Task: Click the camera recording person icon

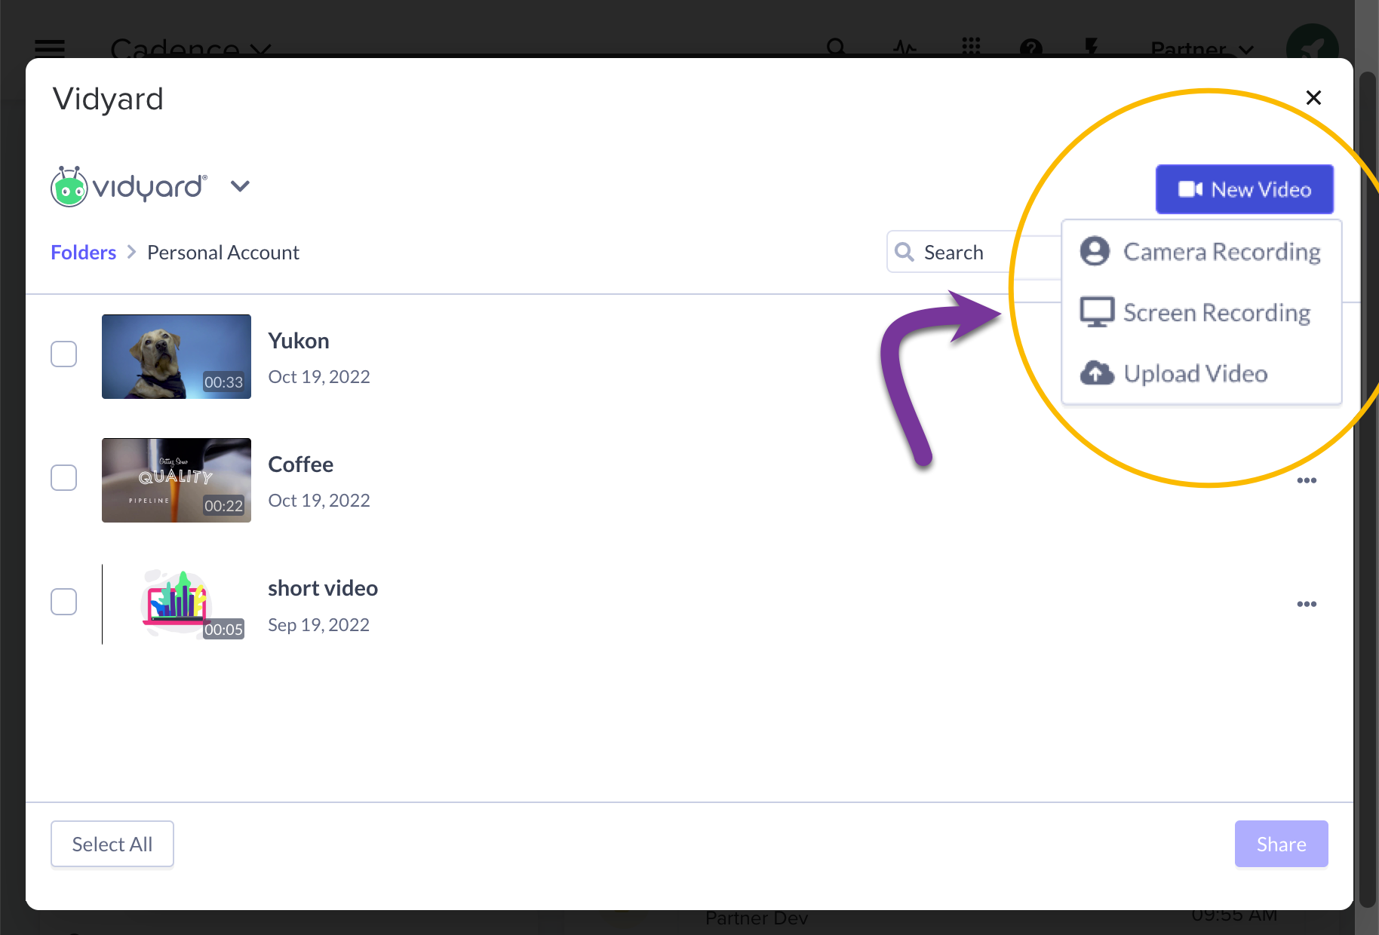Action: (1095, 251)
